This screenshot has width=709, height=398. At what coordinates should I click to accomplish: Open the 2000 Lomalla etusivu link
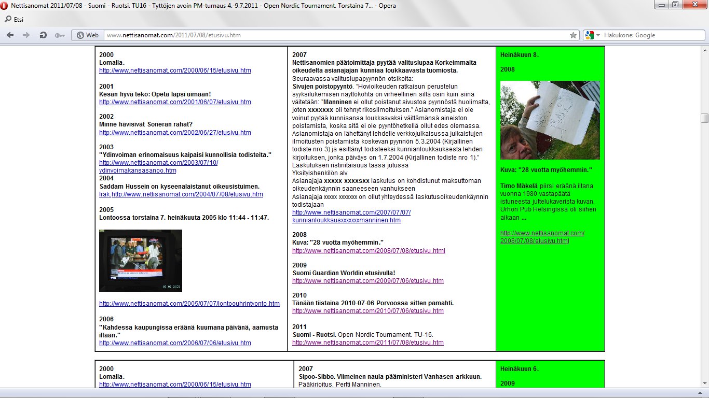[175, 70]
